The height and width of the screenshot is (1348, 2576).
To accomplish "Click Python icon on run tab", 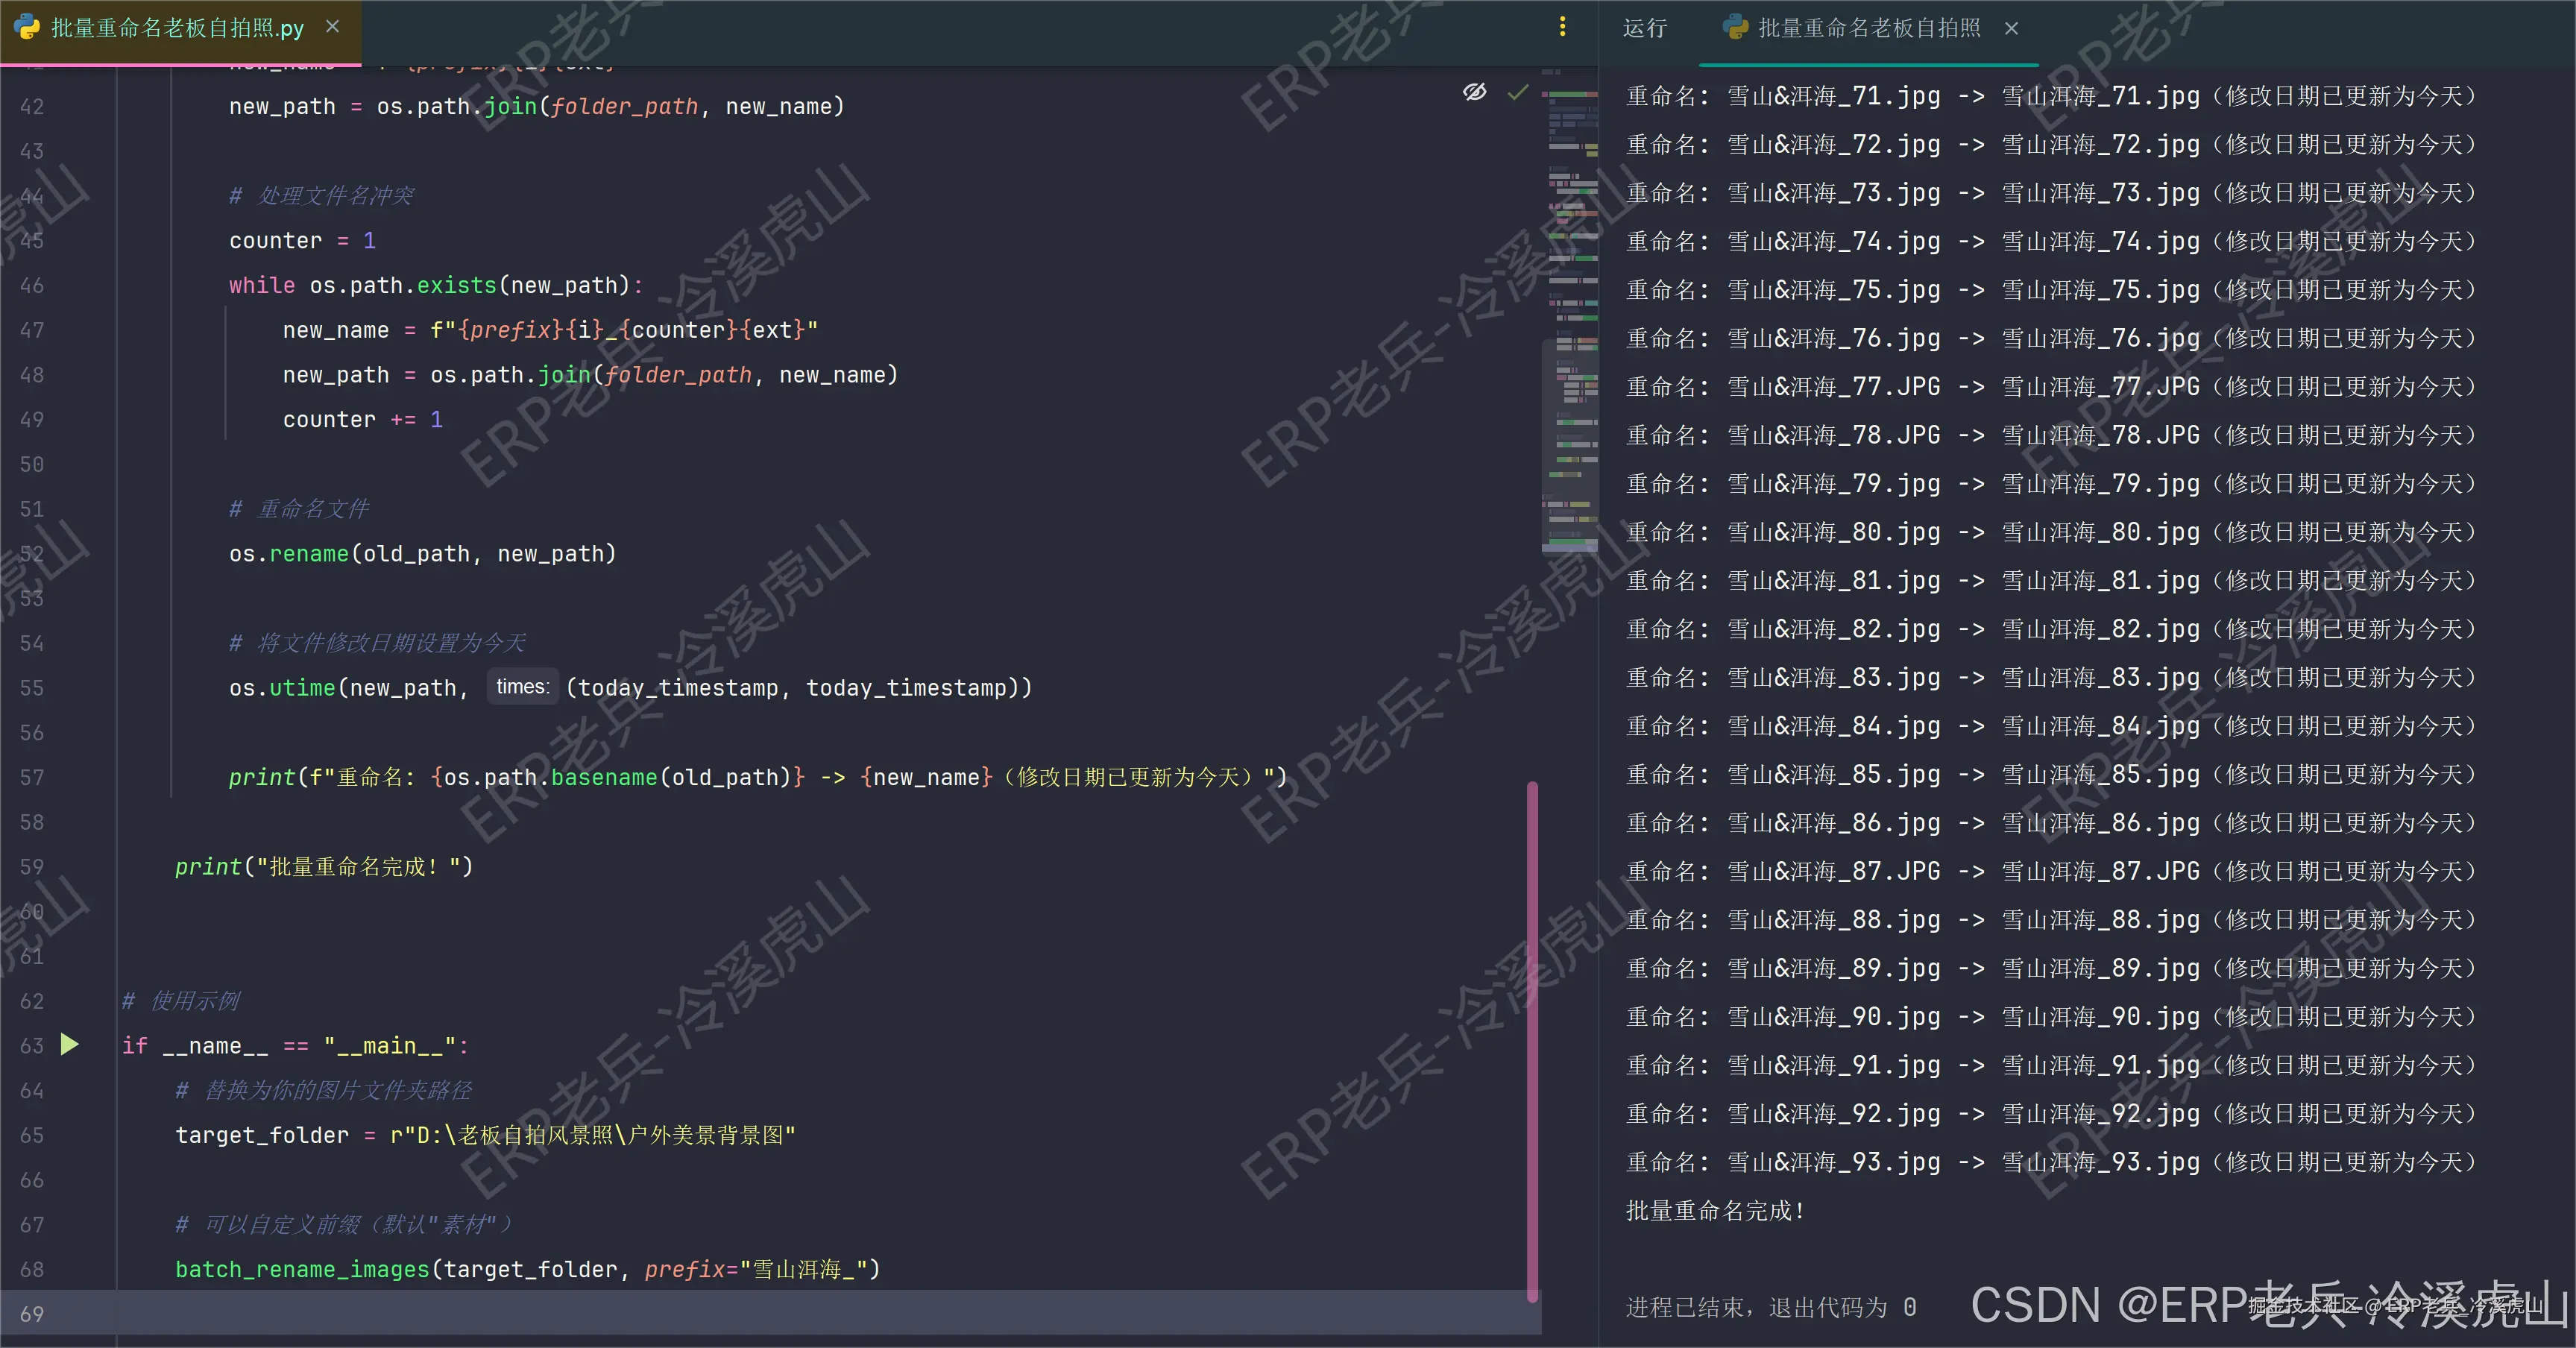I will pyautogui.click(x=1735, y=27).
